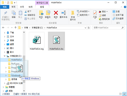127x96 pixels.
Task: Click 全選 (Select all)
Action: (116, 11)
